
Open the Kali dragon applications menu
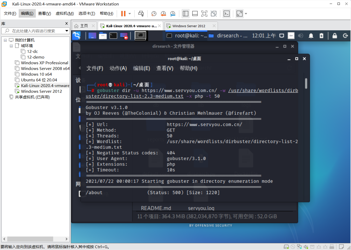[77, 35]
